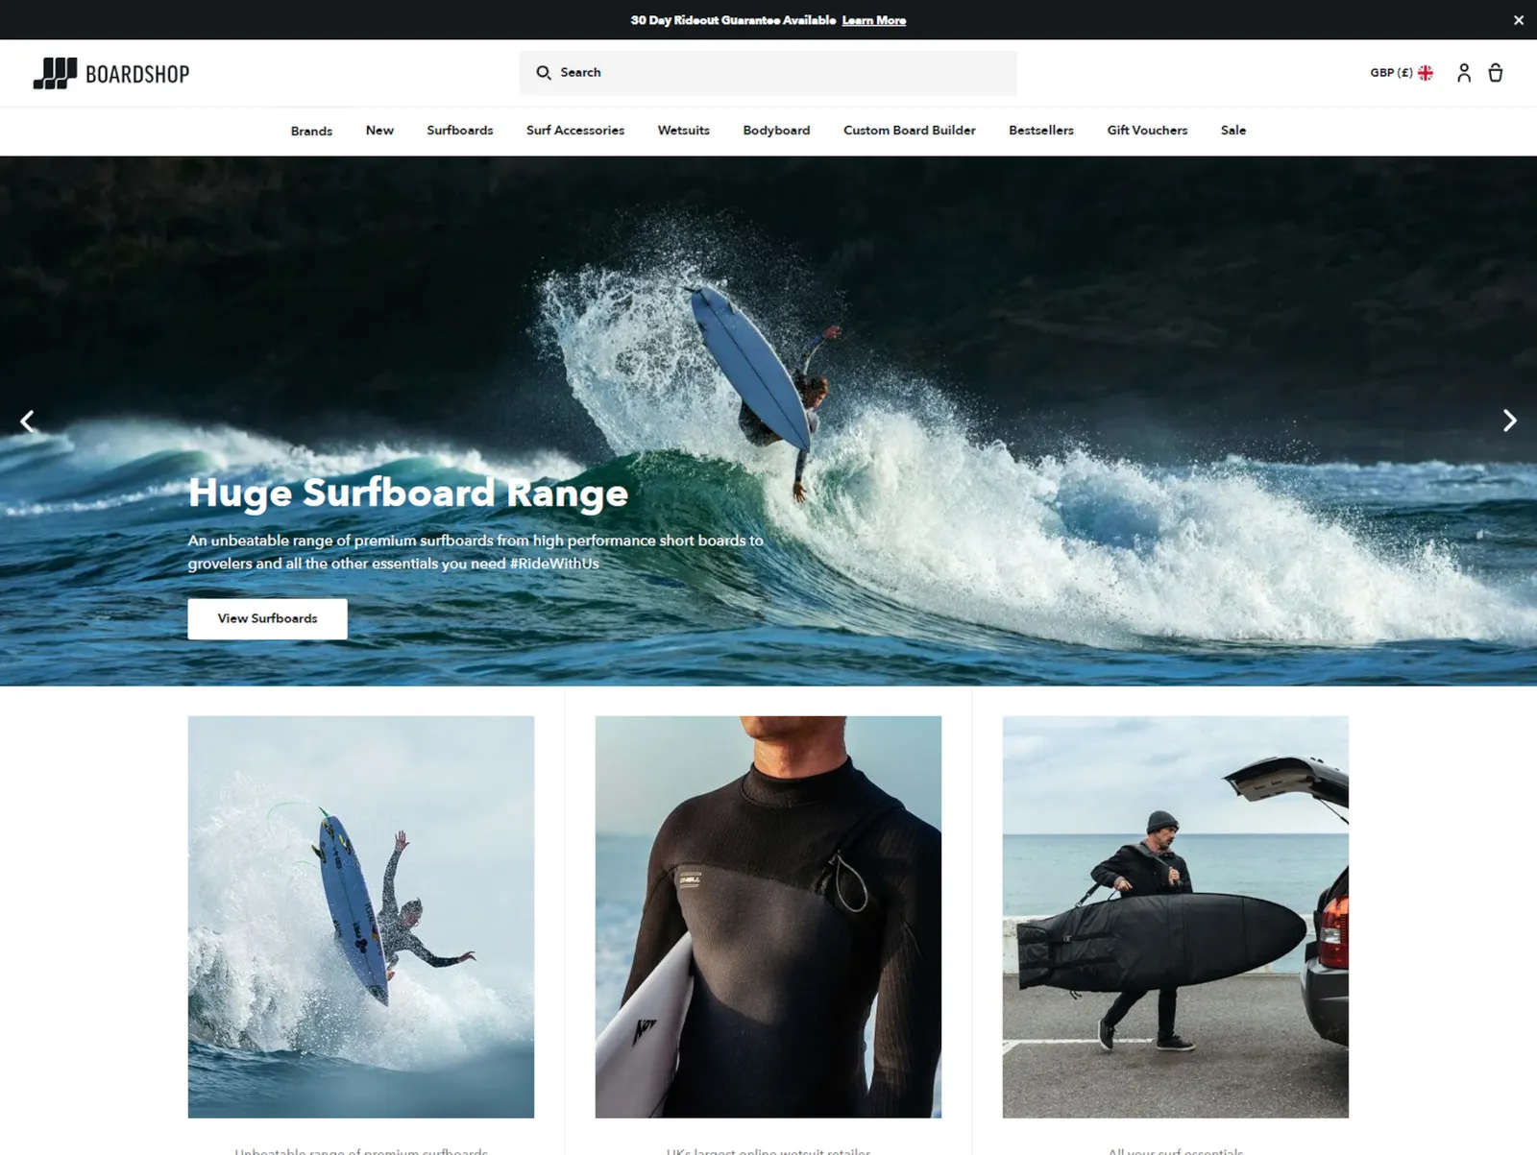Click into the Search field

pyautogui.click(x=768, y=73)
